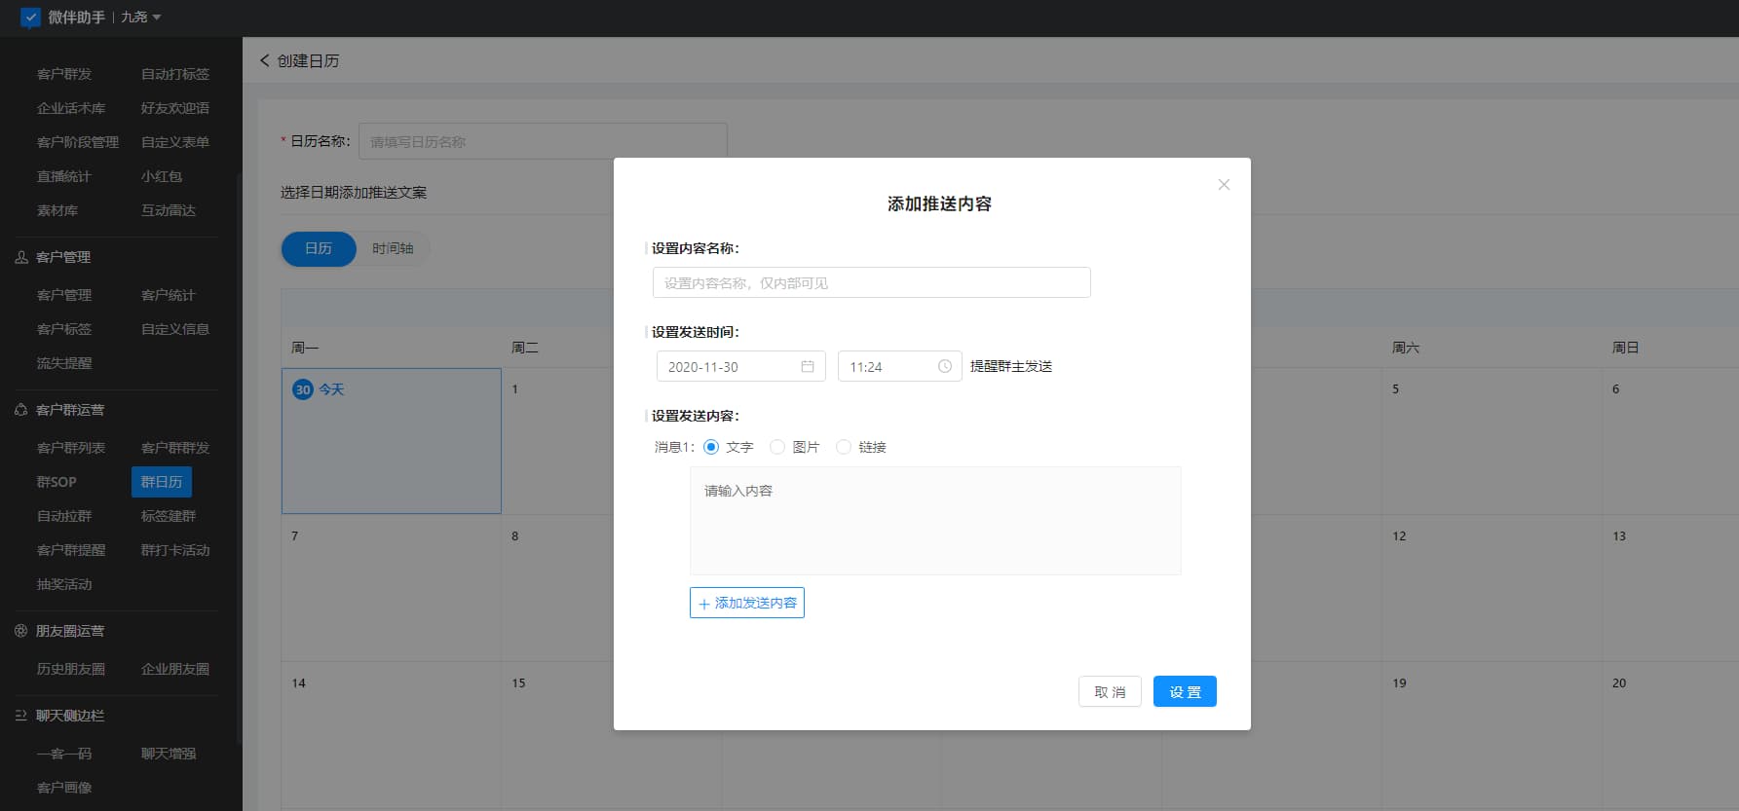
Task: Click the 日历名称 input field
Action: [543, 141]
